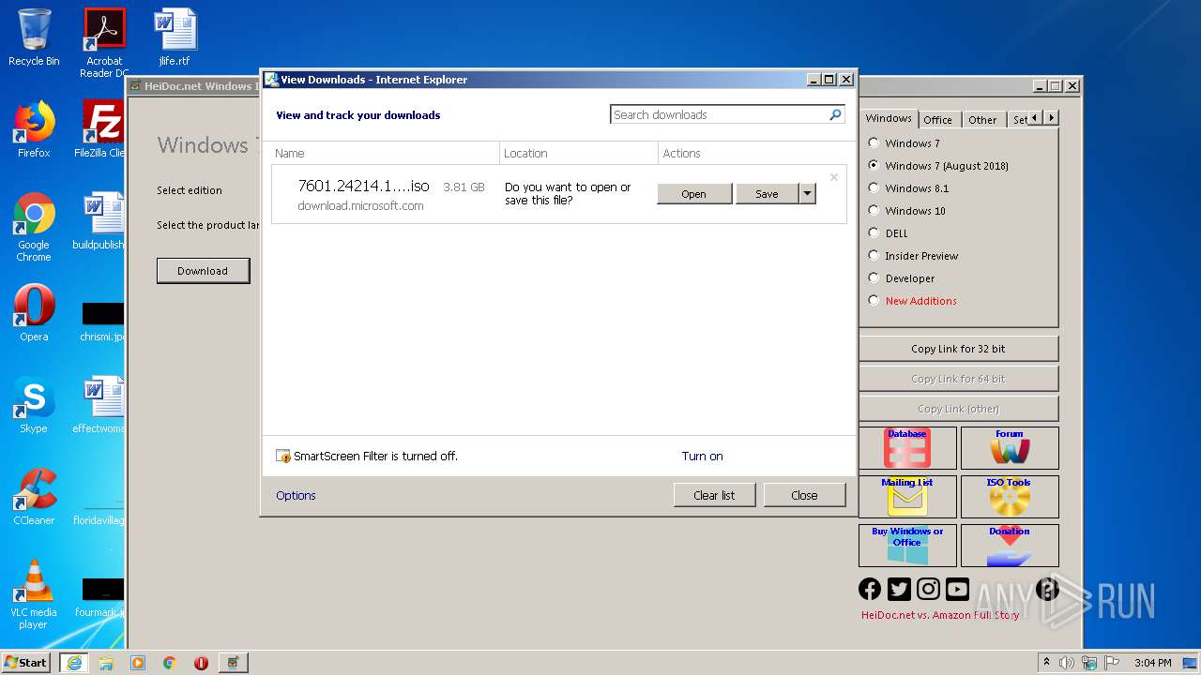The width and height of the screenshot is (1201, 675).
Task: Open HeiDoc Forum icon button
Action: pyautogui.click(x=1010, y=448)
